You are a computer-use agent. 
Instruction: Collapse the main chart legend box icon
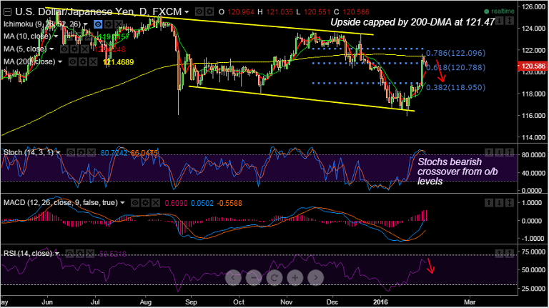[7, 12]
